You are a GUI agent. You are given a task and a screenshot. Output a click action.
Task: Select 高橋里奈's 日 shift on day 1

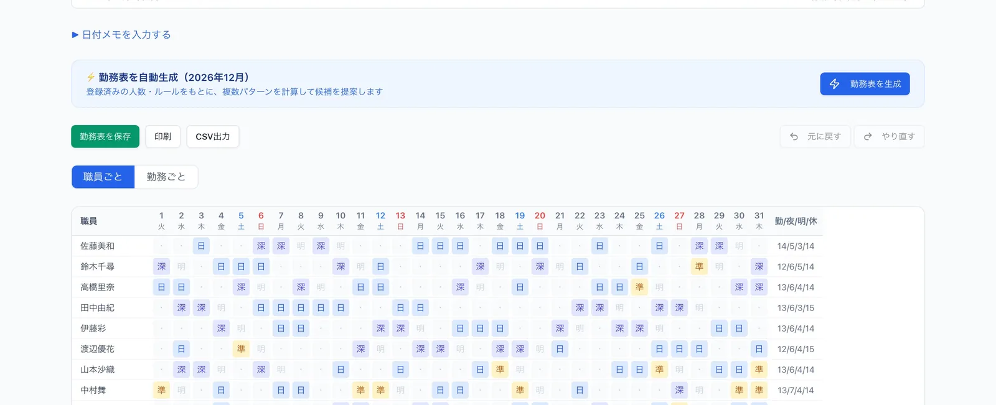pos(161,287)
